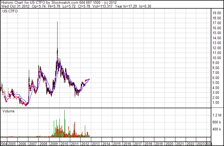The width and height of the screenshot is (224, 146).
Task: Select the 1.00 price axis label
Action: (216, 102)
